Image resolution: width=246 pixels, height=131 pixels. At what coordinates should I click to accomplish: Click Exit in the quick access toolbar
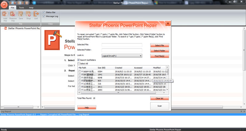tap(27, 3)
